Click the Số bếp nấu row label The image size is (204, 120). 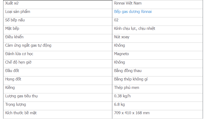[x=15, y=20]
